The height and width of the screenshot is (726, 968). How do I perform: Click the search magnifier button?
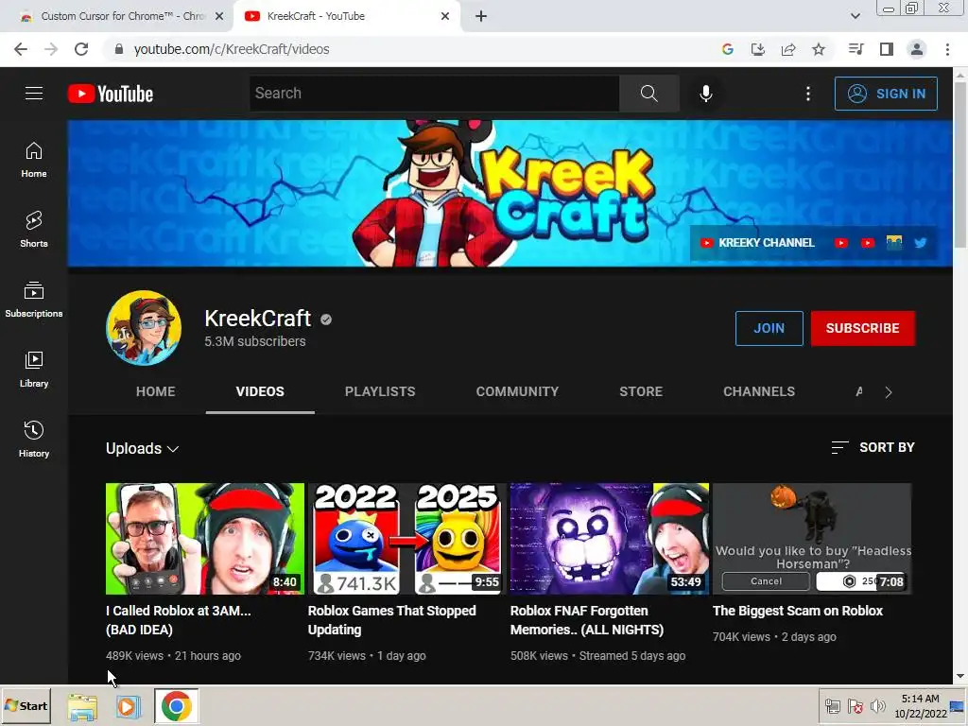pos(648,94)
